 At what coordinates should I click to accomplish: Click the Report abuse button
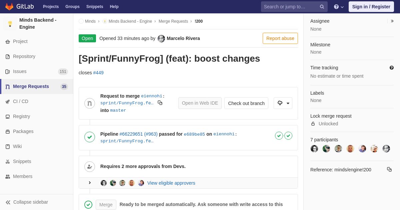point(280,38)
